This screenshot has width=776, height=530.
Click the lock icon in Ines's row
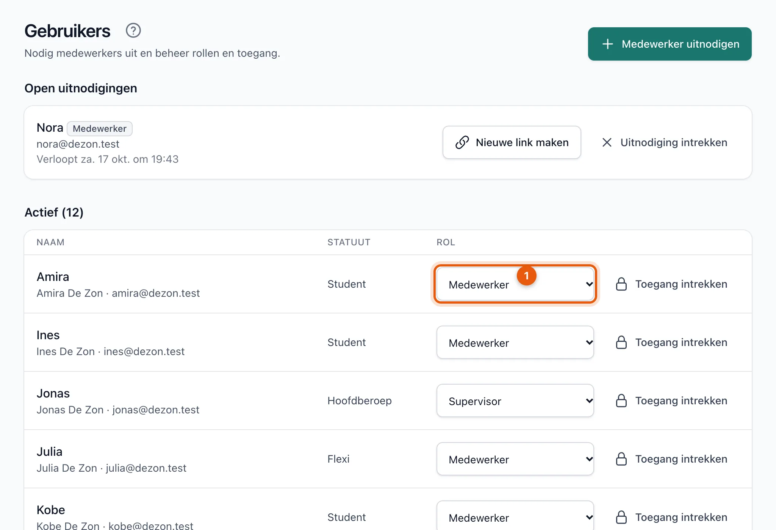coord(621,342)
